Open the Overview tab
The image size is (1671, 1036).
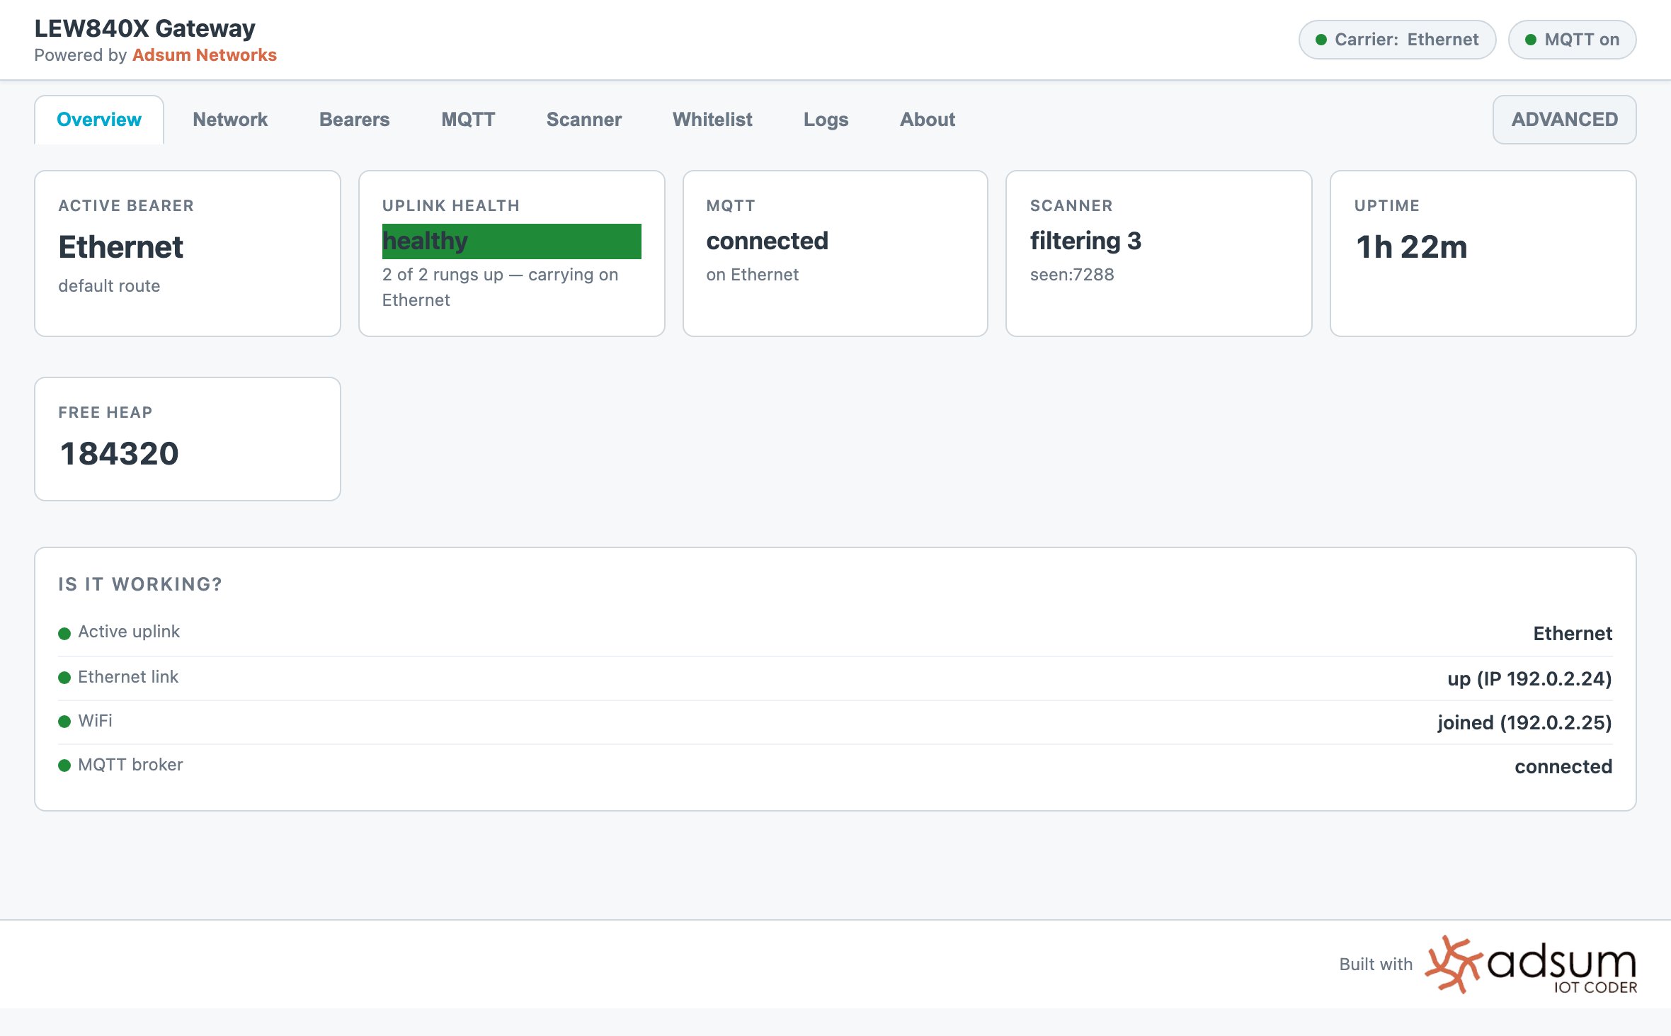point(99,120)
